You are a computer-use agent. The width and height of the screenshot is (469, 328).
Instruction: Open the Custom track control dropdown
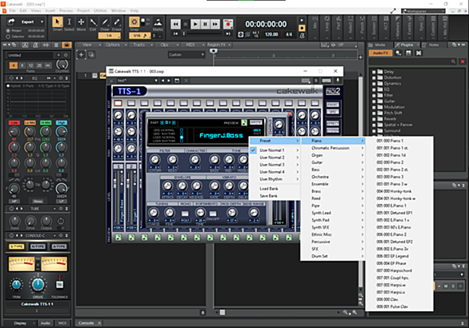[x=186, y=54]
